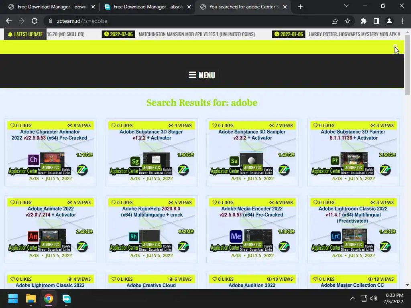Expand the tab search chevron
Screen dimensions: 411x308
[x=346, y=6]
